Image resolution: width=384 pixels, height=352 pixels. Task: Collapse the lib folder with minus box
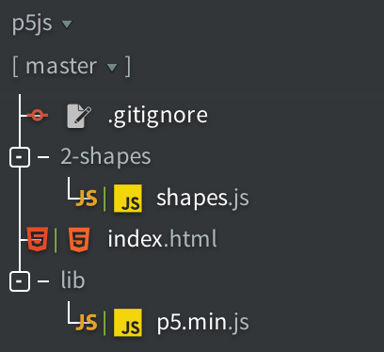[x=20, y=281]
